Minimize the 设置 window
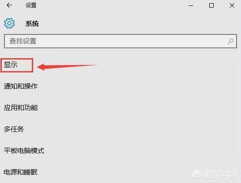This screenshot has height=183, width=241. [191, 5]
